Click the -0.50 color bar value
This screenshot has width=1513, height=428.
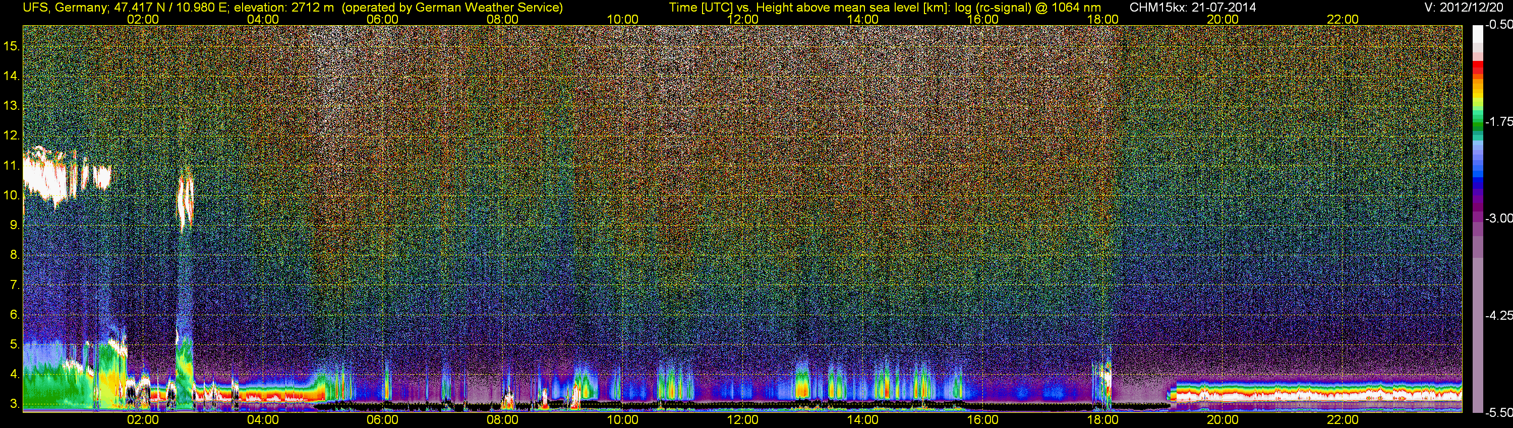1498,25
